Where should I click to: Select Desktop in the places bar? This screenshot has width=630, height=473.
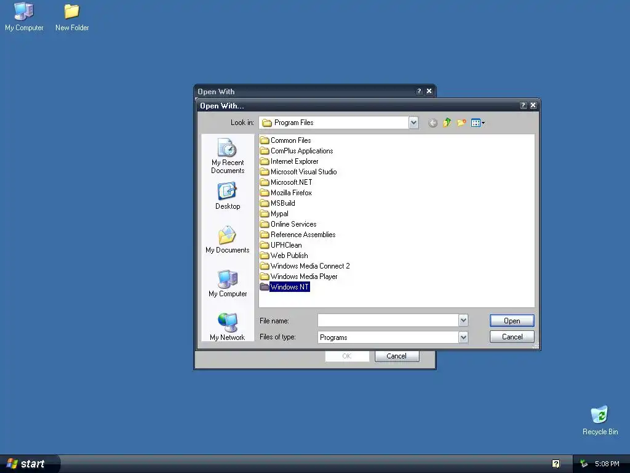(x=228, y=196)
